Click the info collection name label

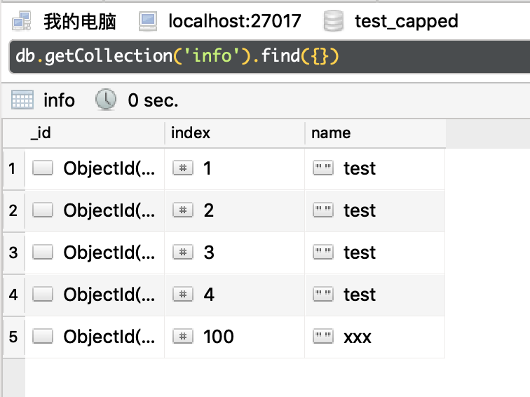(59, 100)
